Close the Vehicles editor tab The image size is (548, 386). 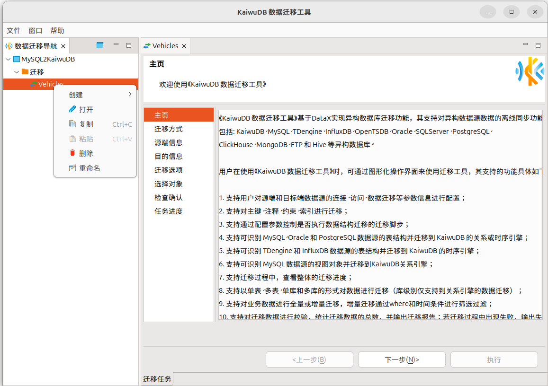click(184, 46)
